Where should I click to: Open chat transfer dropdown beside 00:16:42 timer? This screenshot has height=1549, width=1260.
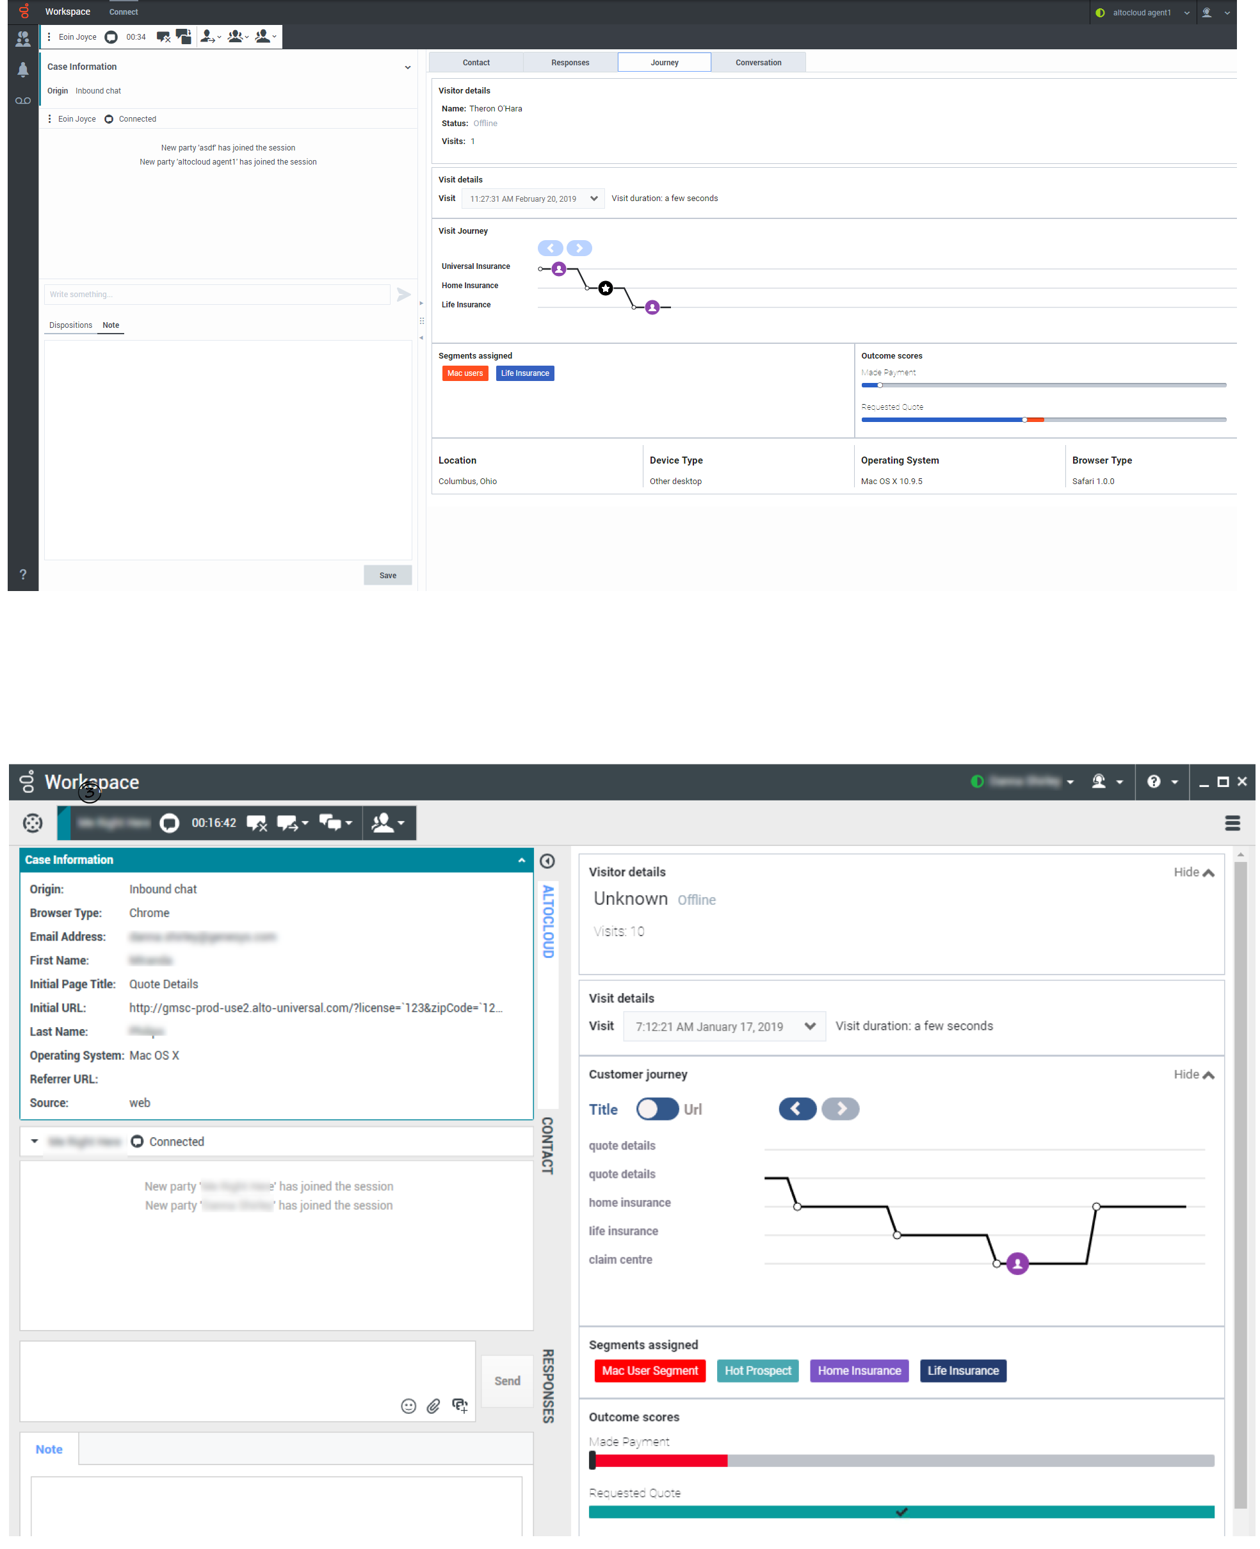(293, 822)
